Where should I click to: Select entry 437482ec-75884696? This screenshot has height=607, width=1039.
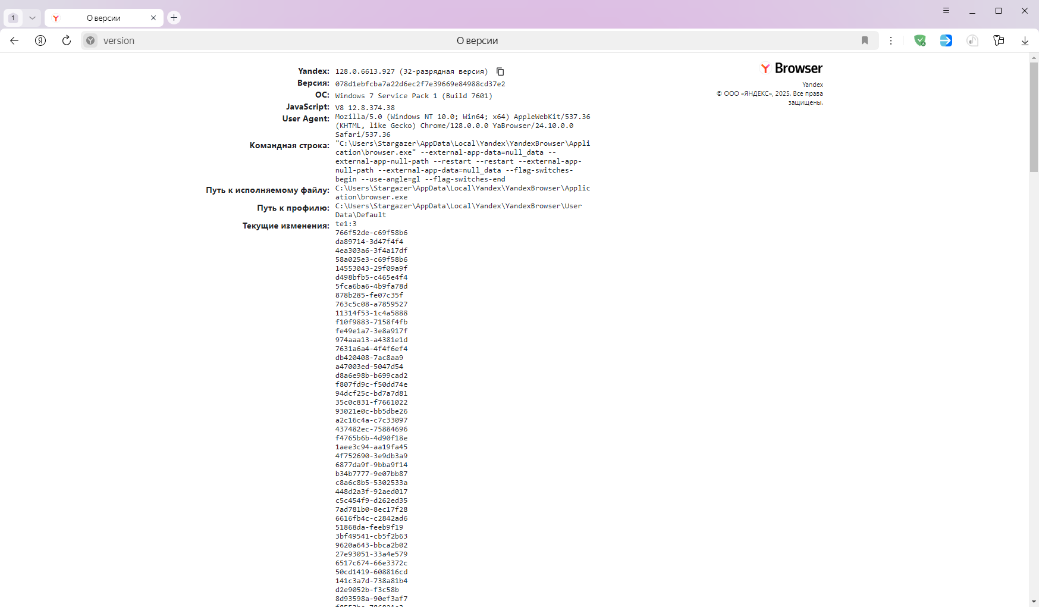(x=371, y=429)
